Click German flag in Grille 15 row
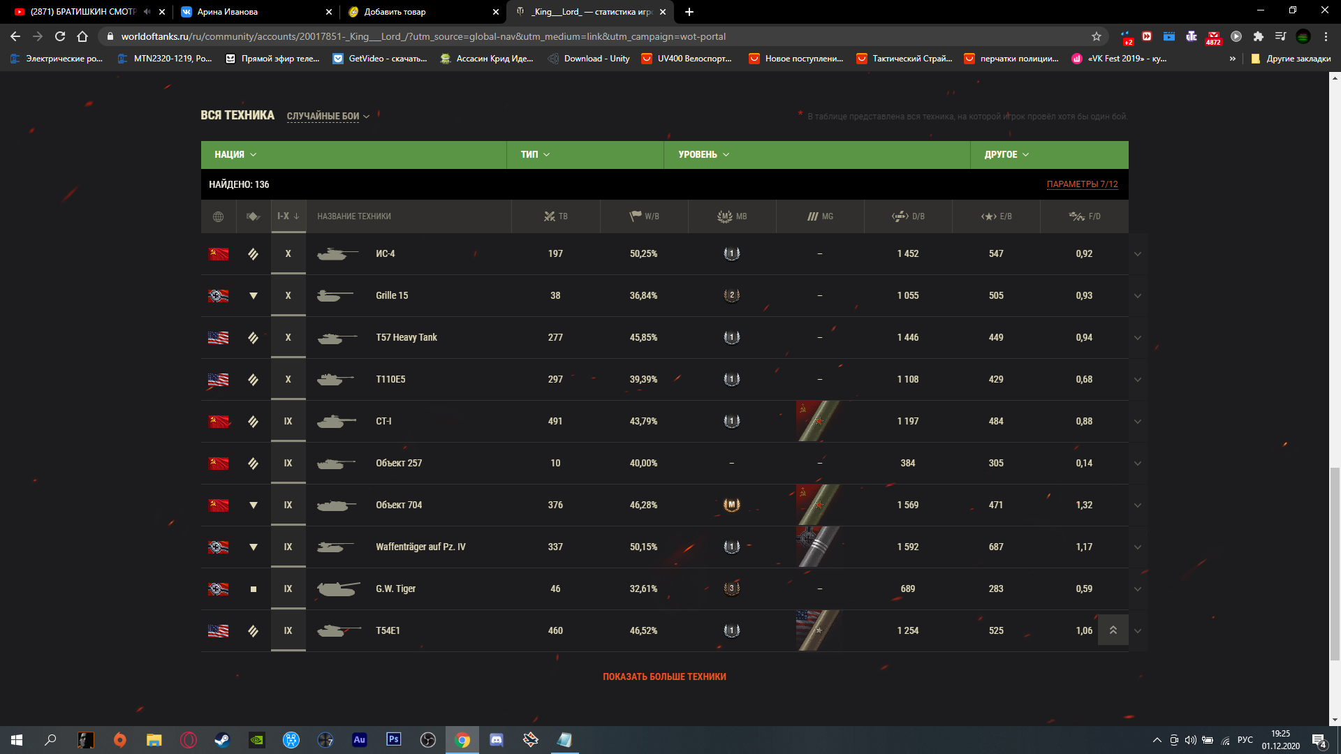The height and width of the screenshot is (754, 1341). 219,296
